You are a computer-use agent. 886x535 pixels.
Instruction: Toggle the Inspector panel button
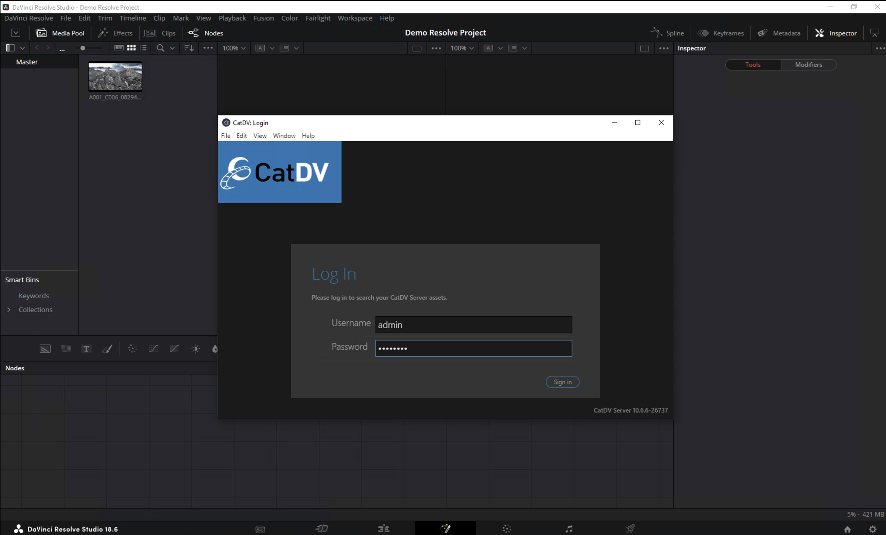tap(836, 33)
